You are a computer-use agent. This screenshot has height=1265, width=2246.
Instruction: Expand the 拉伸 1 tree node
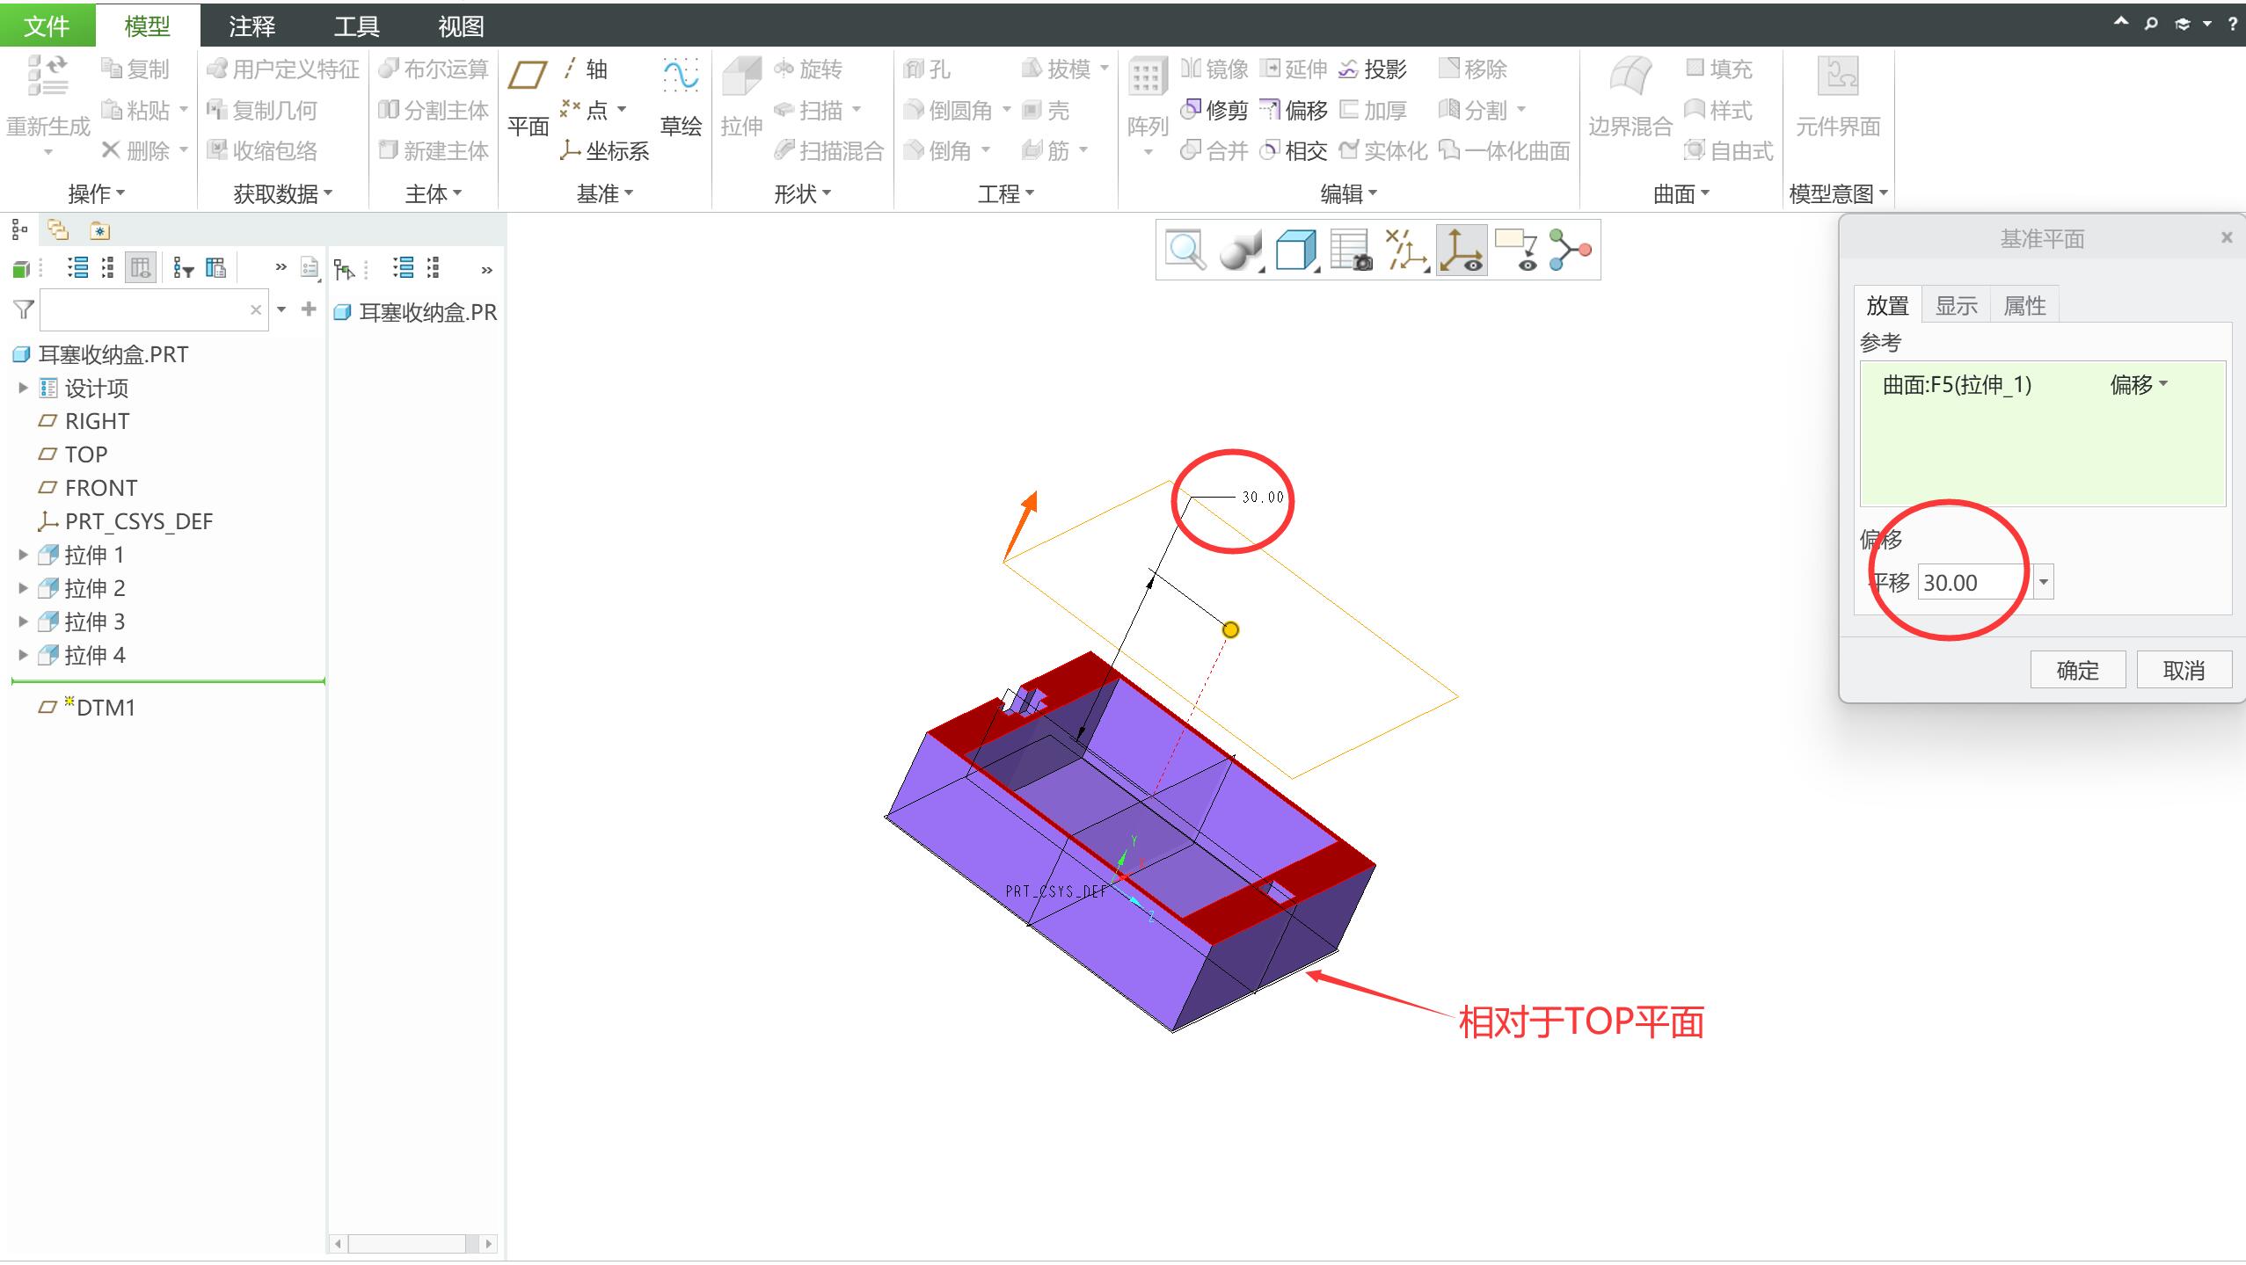click(24, 555)
